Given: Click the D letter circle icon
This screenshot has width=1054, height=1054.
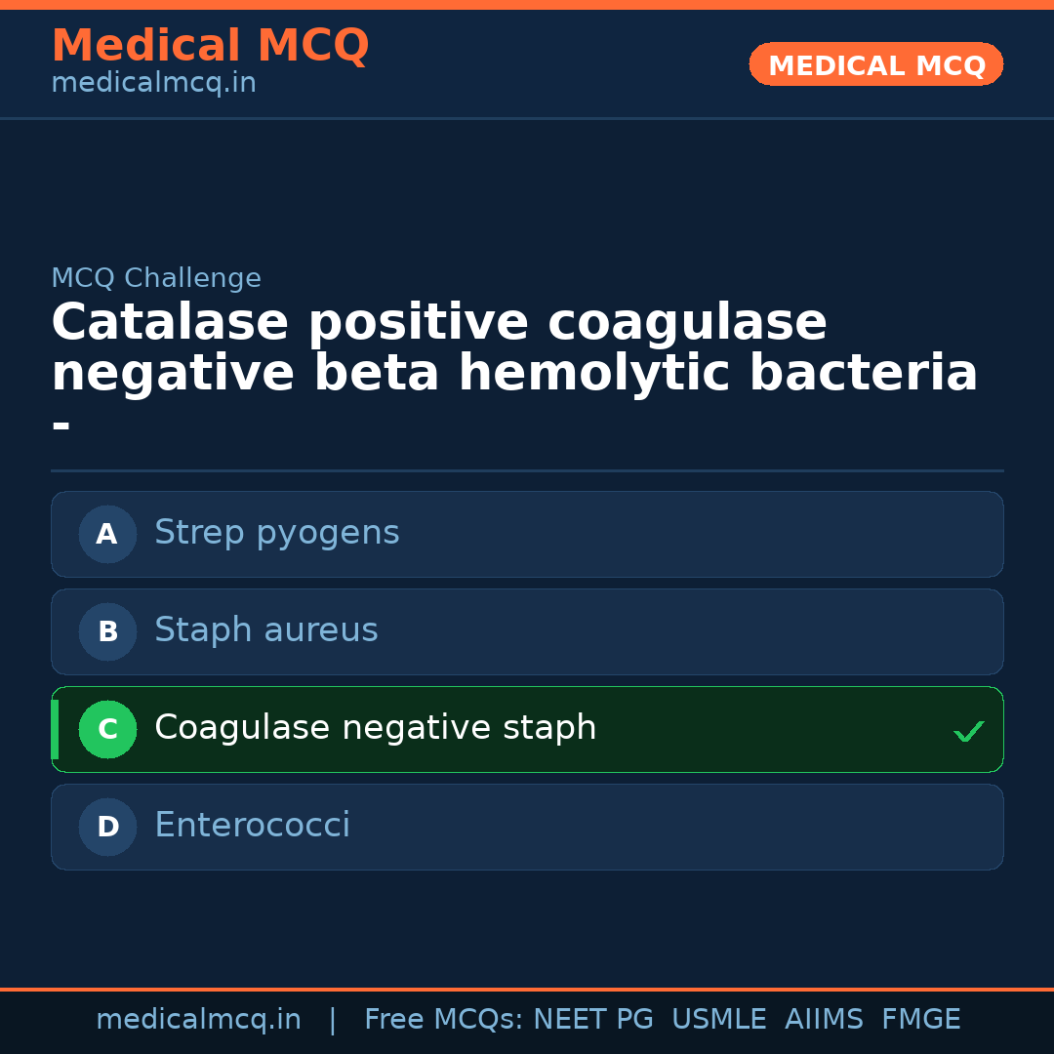Looking at the screenshot, I should click(x=107, y=827).
